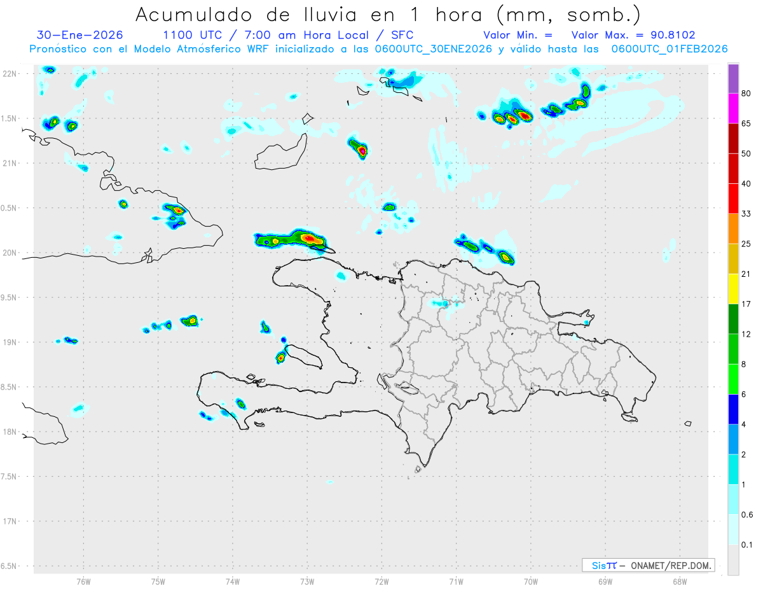Viewport: 763px width, 590px height.
Task: Select the legend value '50'
Action: coord(746,153)
